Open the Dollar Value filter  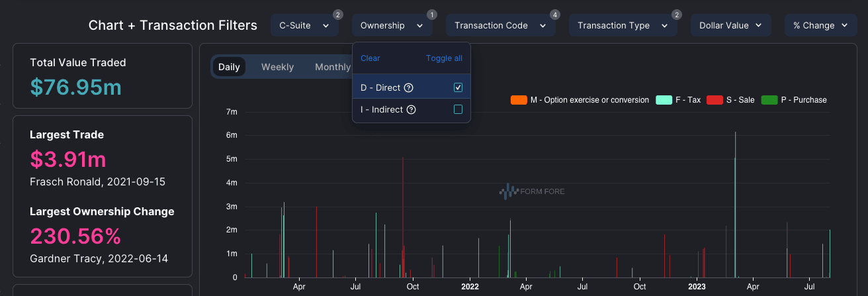click(x=730, y=26)
